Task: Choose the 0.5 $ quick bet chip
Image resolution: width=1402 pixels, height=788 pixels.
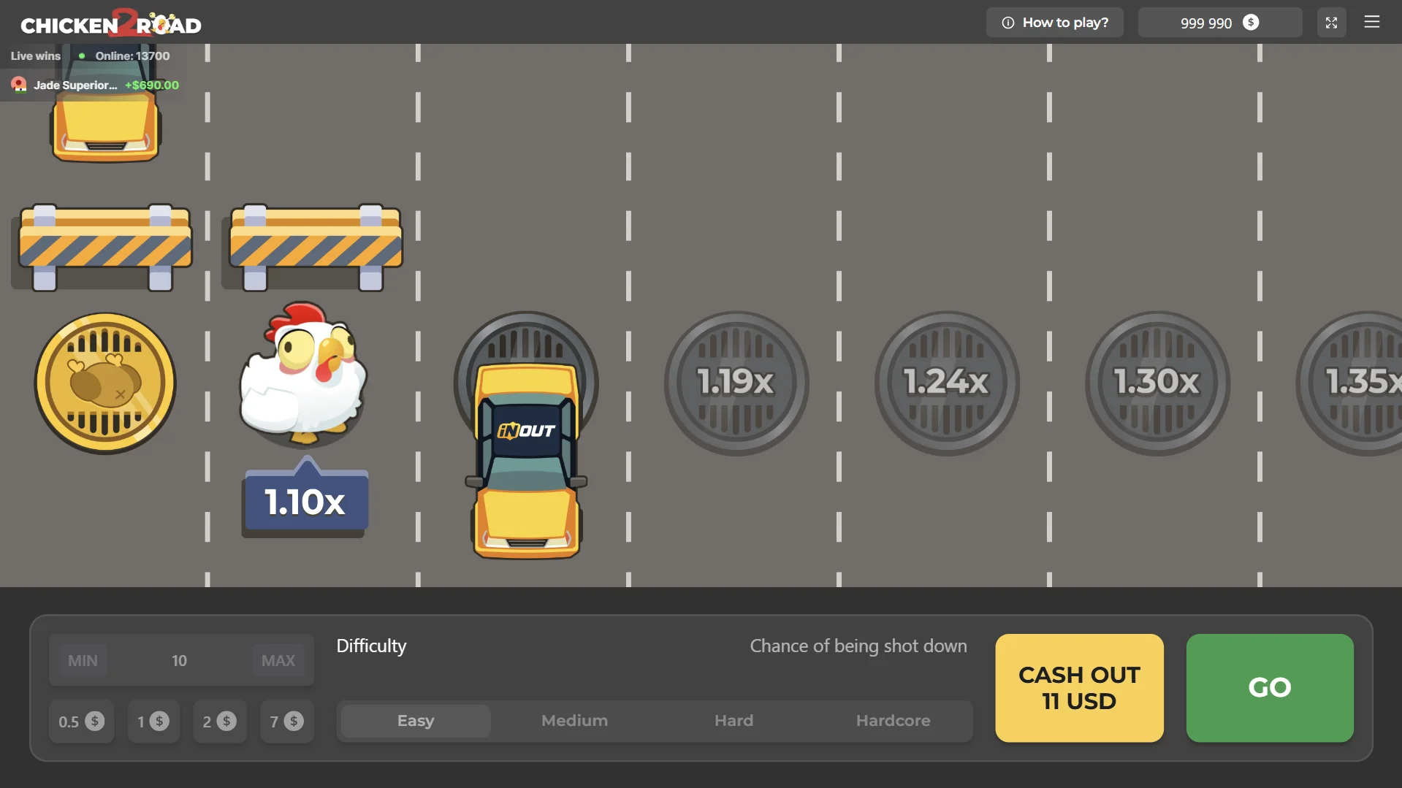Action: 81,722
